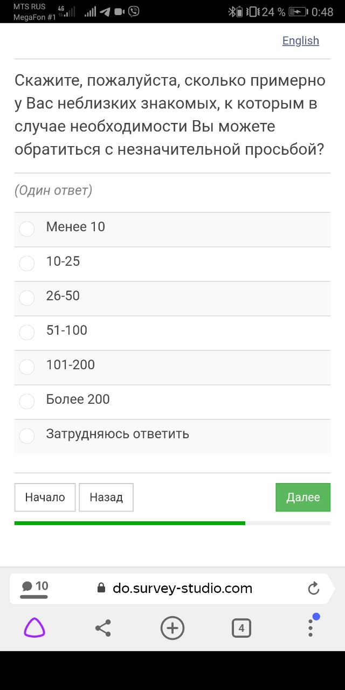Screen dimensions: 345x690
Task: Switch language via the English link
Action: point(300,41)
